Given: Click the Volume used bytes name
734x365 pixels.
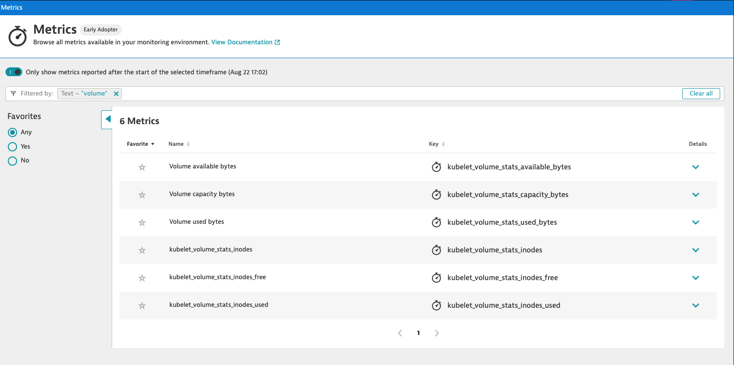Looking at the screenshot, I should pyautogui.click(x=197, y=221).
